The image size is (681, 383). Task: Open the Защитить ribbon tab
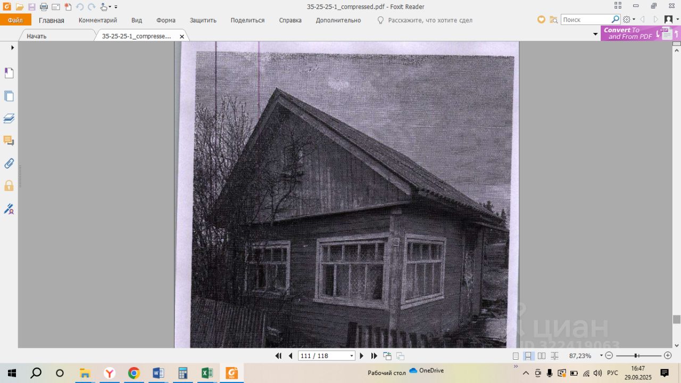(203, 20)
